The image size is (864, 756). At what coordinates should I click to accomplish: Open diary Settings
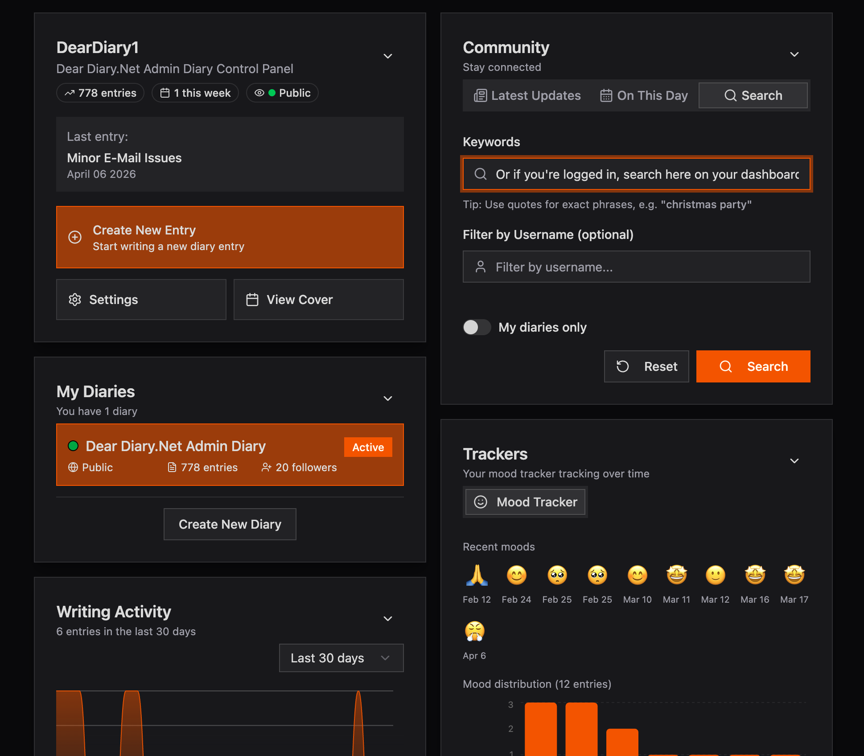tap(141, 300)
